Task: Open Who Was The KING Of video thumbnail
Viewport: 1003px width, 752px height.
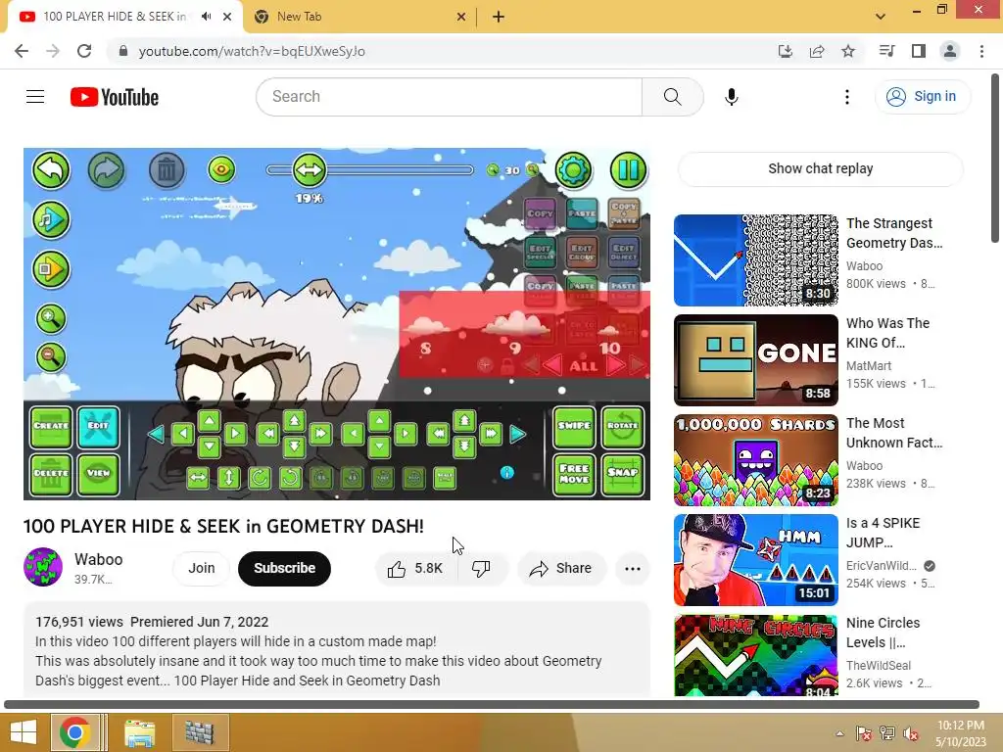Action: click(755, 360)
